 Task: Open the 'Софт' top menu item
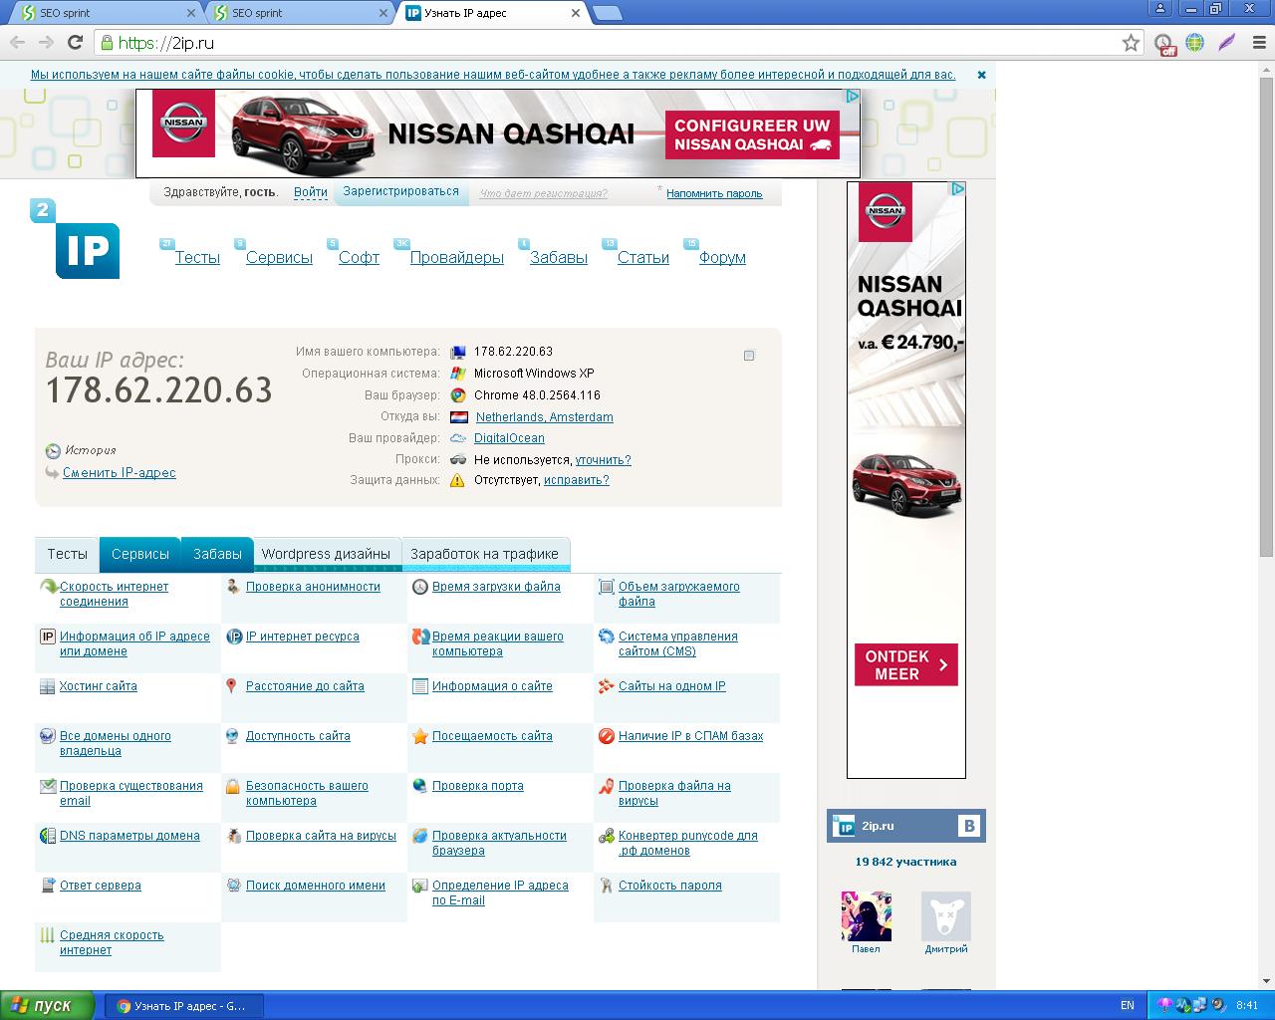click(x=359, y=257)
